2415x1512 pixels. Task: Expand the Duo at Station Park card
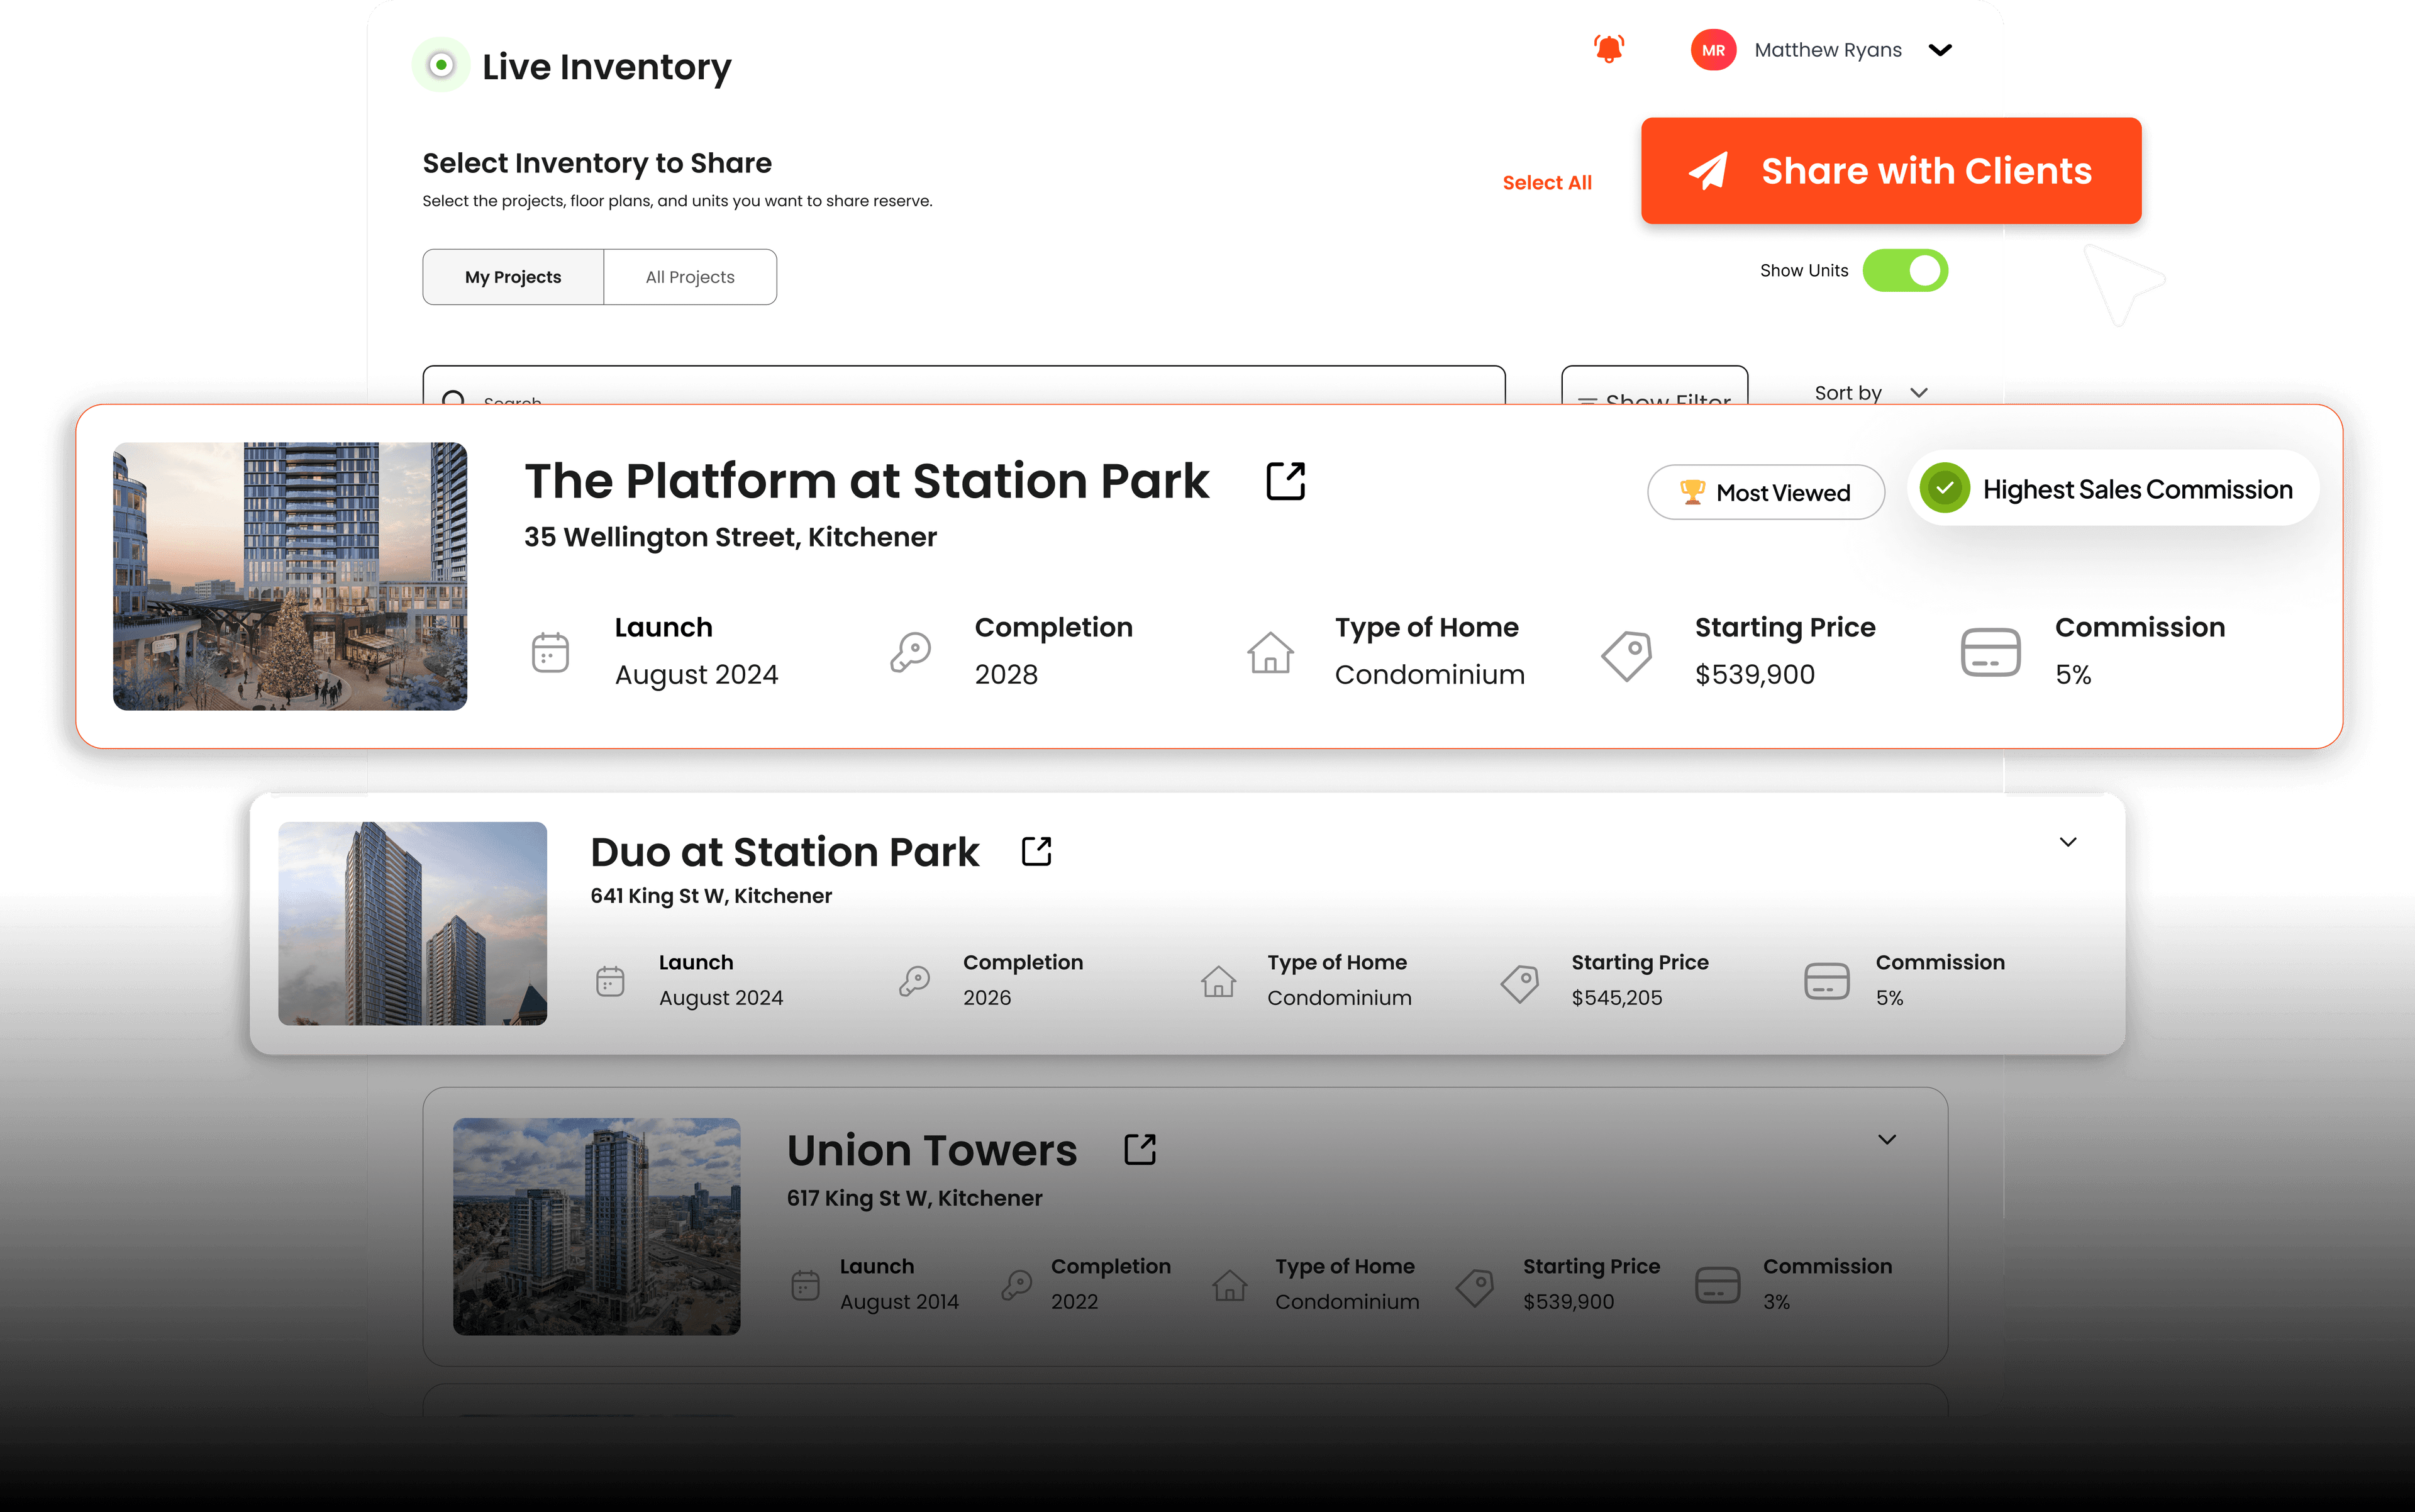[2068, 842]
